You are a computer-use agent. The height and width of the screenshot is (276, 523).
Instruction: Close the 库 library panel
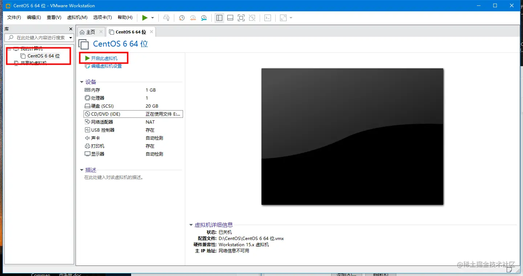tap(71, 29)
